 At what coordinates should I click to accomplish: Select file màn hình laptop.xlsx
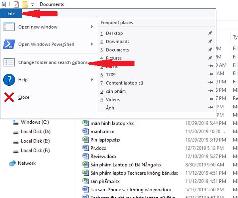(112, 123)
